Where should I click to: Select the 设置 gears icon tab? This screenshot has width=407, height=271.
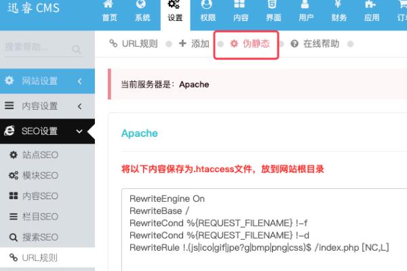coord(174,4)
